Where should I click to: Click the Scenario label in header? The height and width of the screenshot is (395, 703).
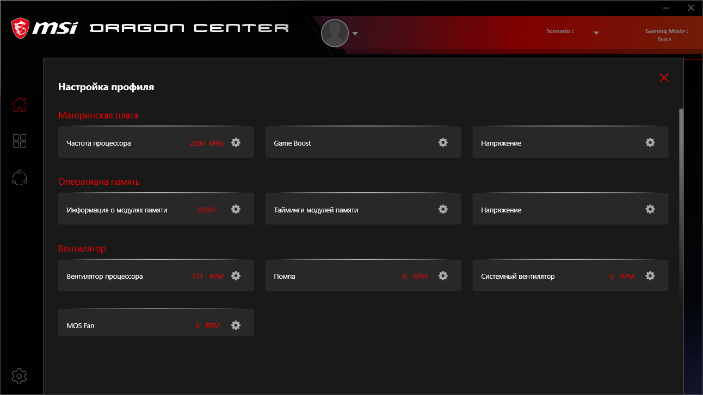tap(560, 32)
